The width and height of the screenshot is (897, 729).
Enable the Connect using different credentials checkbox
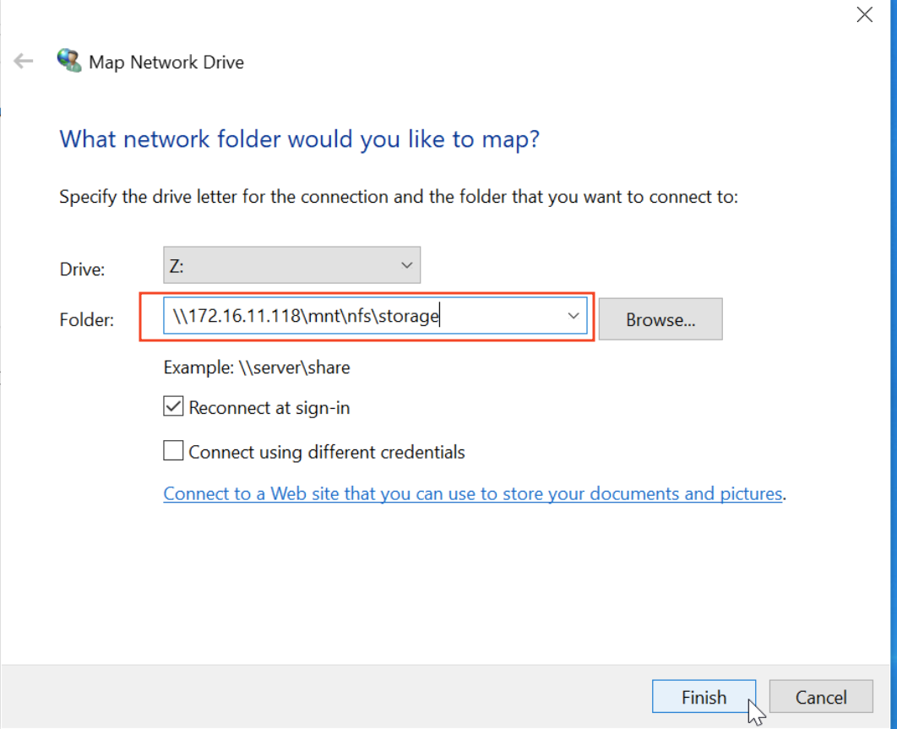(173, 452)
